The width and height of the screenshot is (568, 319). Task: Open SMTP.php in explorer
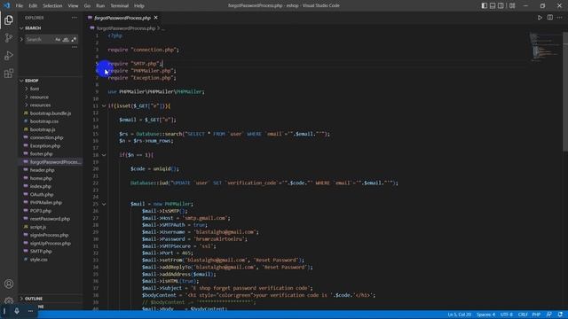(41, 252)
